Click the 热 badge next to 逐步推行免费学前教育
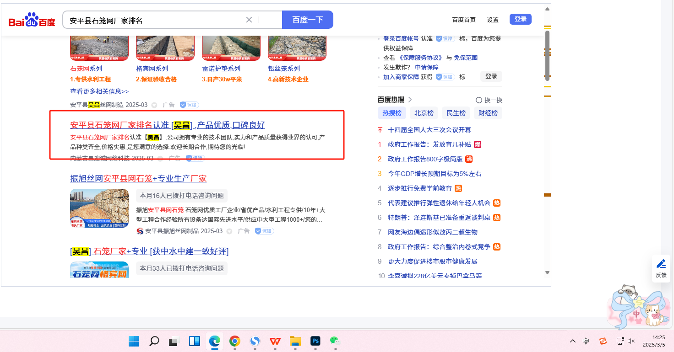674x352 pixels. click(458, 188)
